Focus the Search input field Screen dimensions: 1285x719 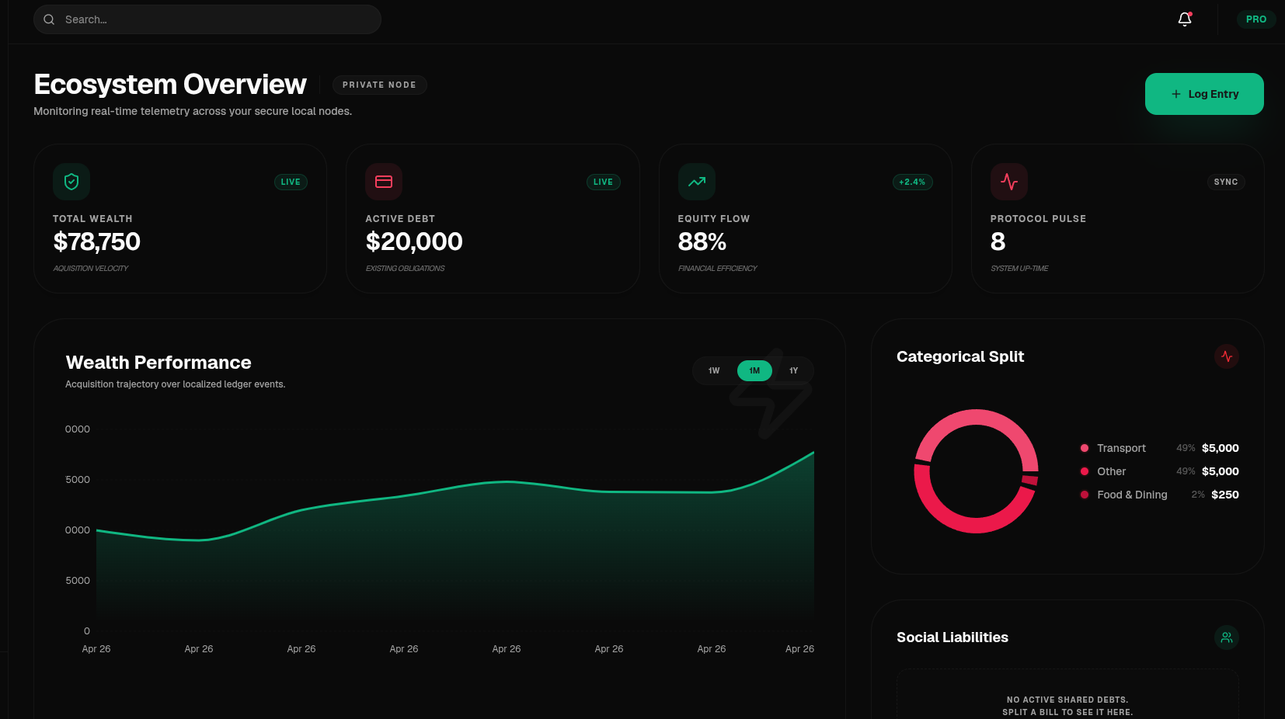(x=218, y=19)
